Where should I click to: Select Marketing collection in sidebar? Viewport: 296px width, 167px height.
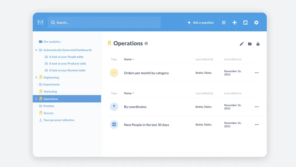[50, 91]
